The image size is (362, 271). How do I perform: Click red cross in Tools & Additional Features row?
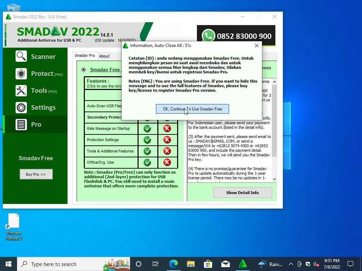point(167,151)
